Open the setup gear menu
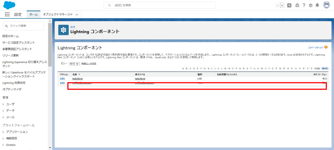Viewport: 334px width, 150px height. (x=311, y=5)
